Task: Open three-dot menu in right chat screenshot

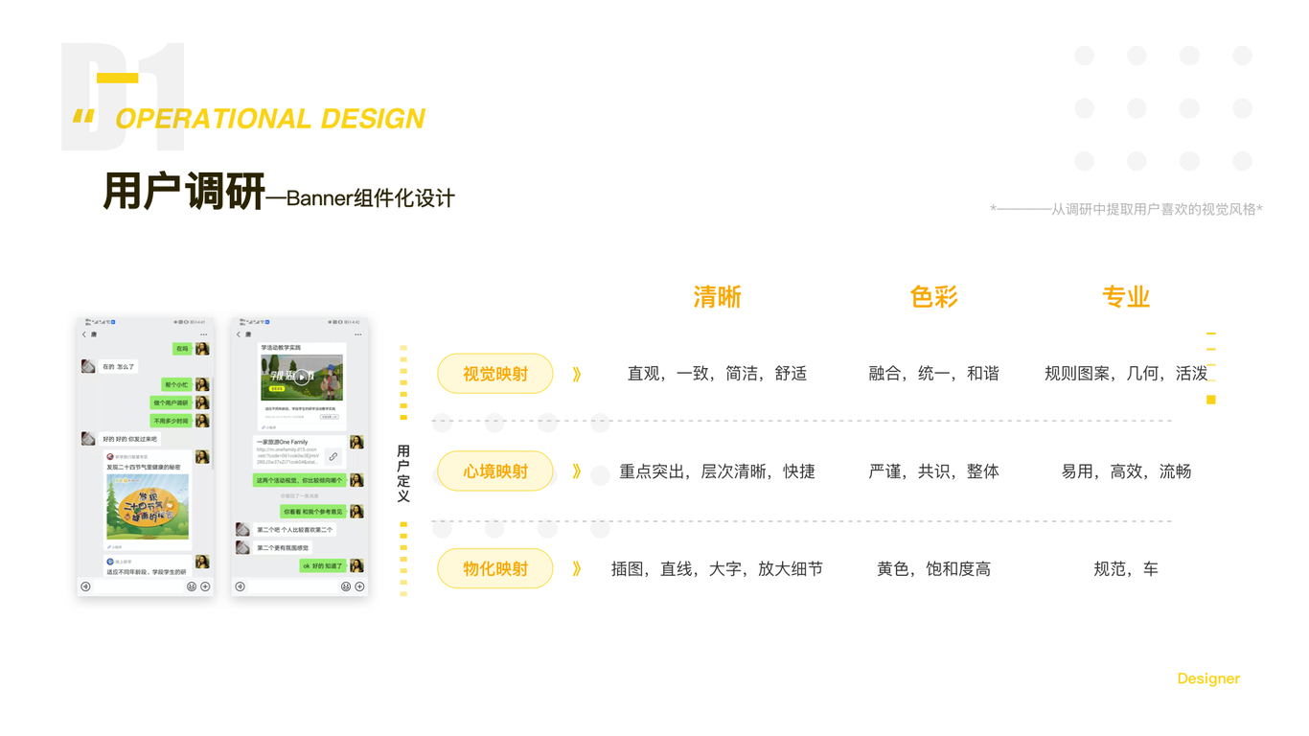Action: coord(358,334)
